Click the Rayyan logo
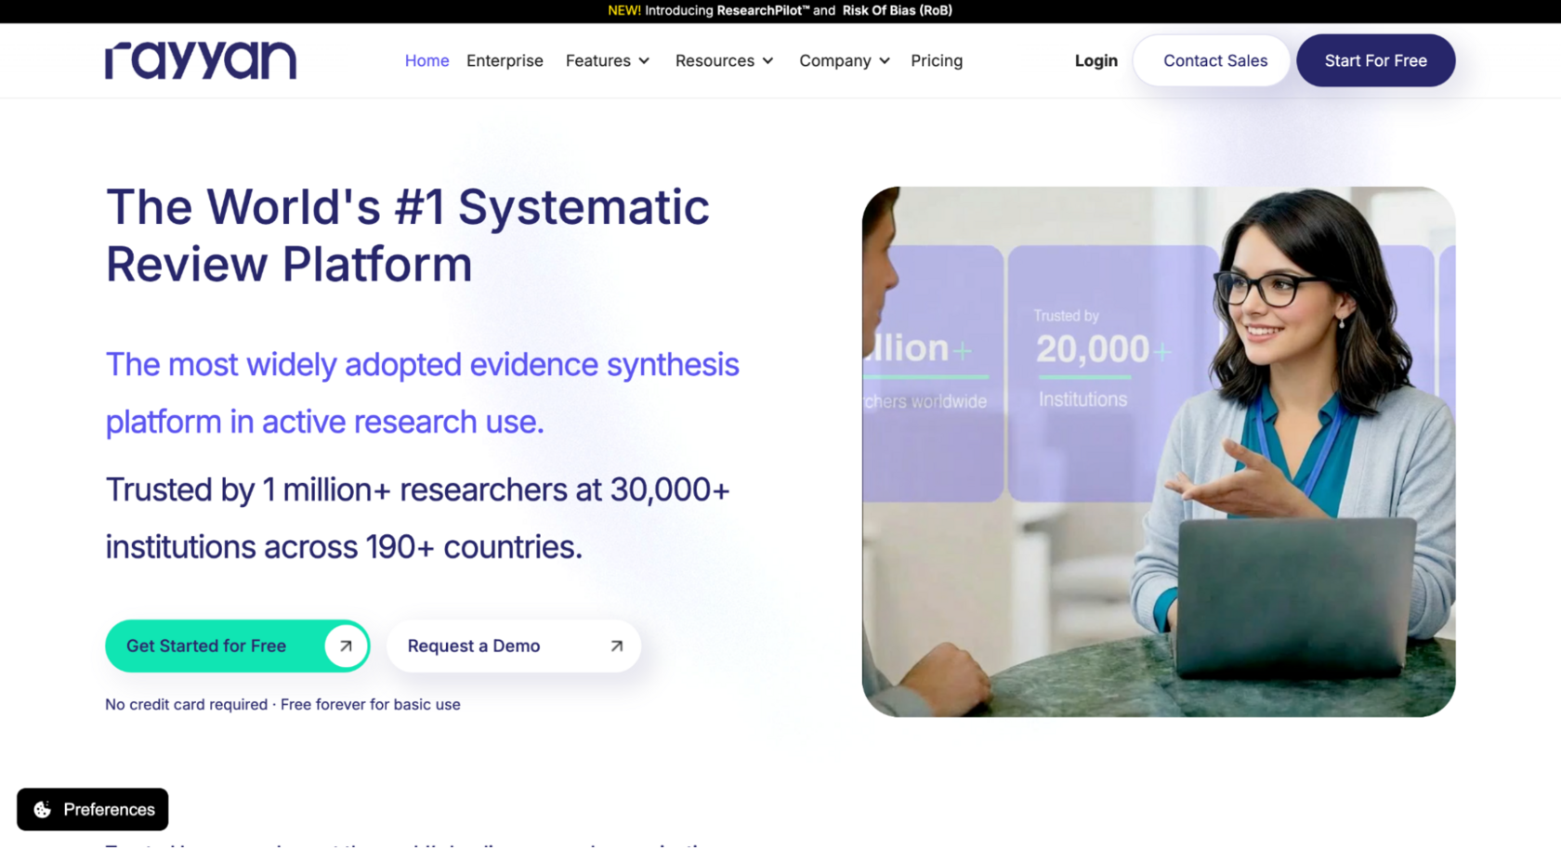This screenshot has height=848, width=1561. pos(201,60)
